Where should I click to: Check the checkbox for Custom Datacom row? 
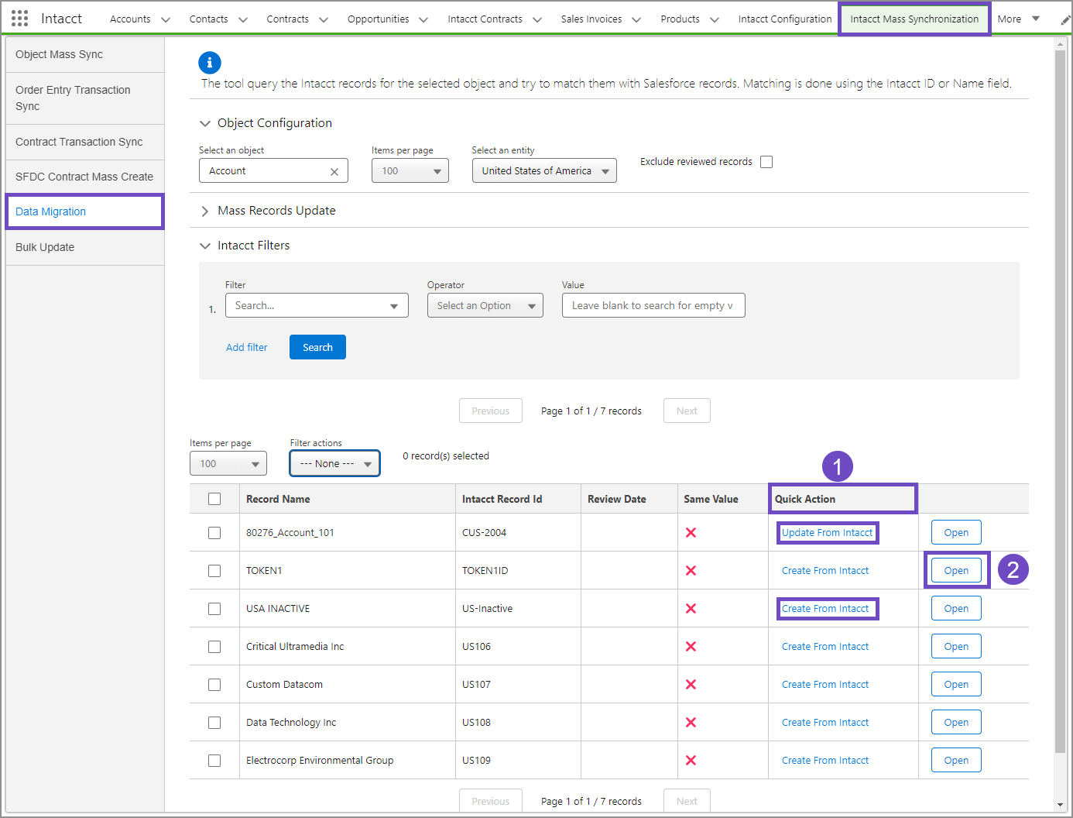point(214,684)
